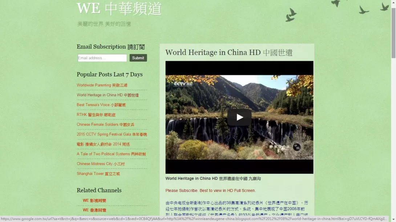This screenshot has height=222, width=396.
Task: Open Best Teresa's Voice post link
Action: (101, 105)
